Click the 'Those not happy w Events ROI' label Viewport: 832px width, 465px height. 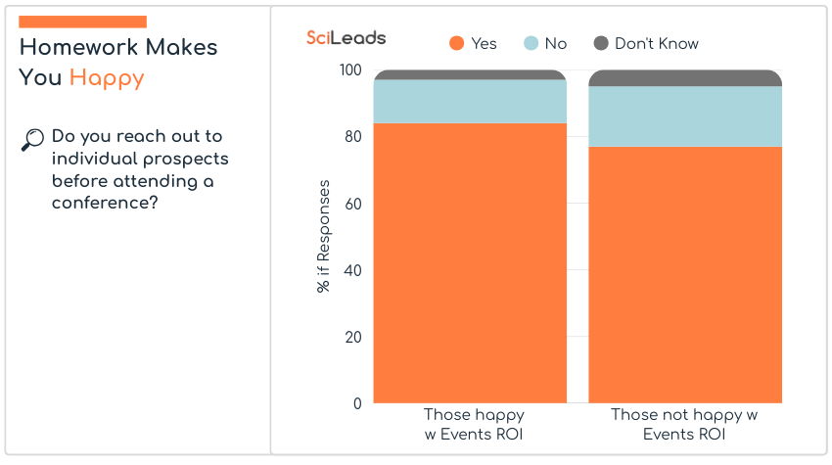(684, 425)
